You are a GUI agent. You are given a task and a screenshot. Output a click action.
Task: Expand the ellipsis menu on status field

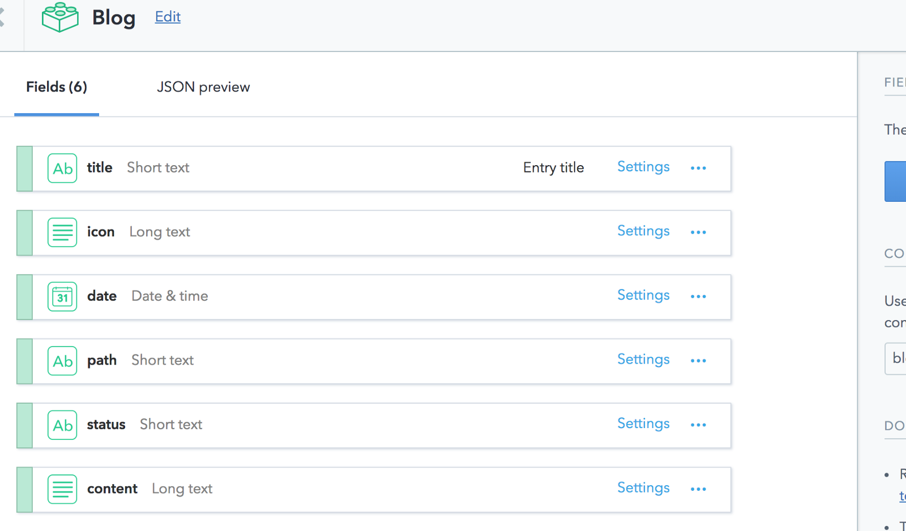coord(698,425)
